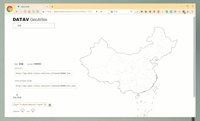
Task: Click the undo/restore closed page icon
Action: tap(34, 12)
